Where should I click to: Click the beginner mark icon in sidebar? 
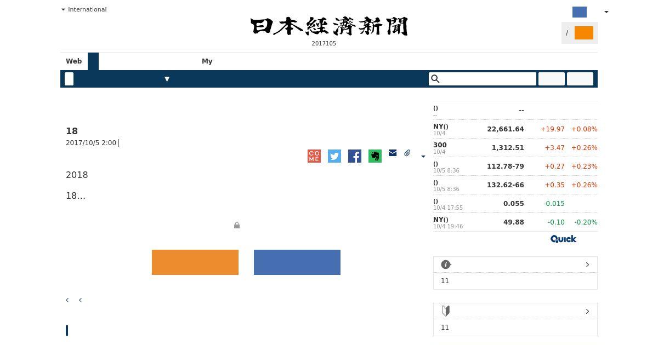(446, 311)
